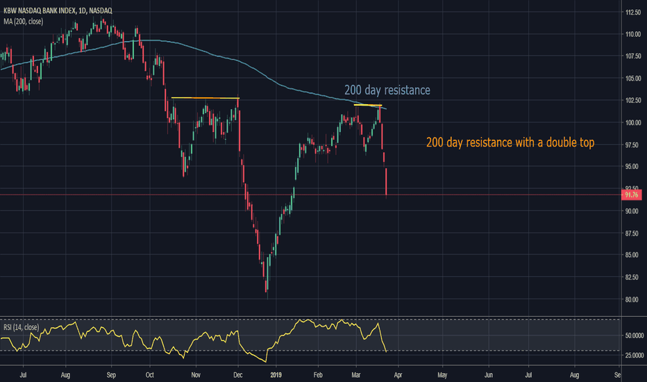Click the Mar label on time axis

pos(355,375)
